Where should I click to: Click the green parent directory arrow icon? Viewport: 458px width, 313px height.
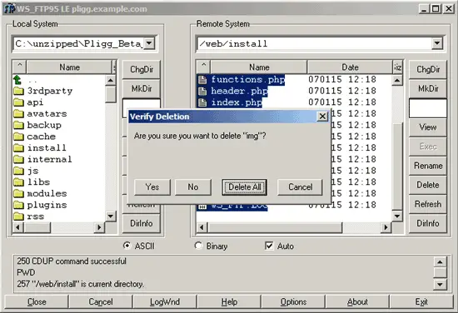click(17, 79)
